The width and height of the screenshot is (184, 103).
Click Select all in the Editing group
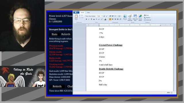[147, 20]
